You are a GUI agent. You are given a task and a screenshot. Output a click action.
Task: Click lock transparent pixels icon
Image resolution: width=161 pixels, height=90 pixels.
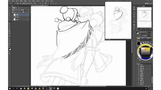tap(15, 12)
